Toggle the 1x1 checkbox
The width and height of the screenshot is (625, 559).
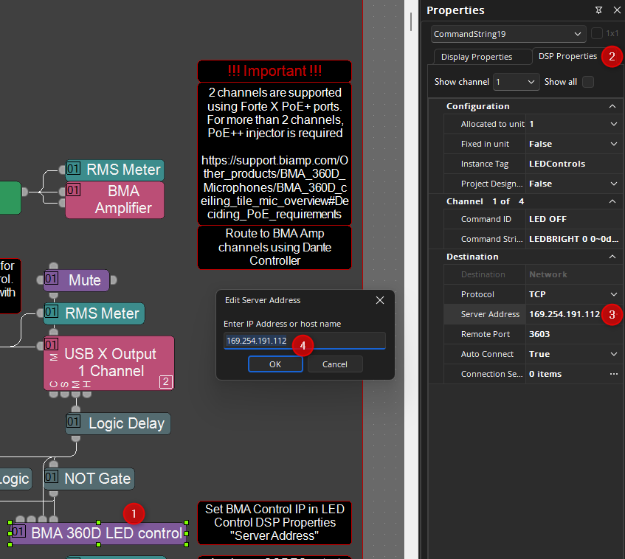point(596,33)
